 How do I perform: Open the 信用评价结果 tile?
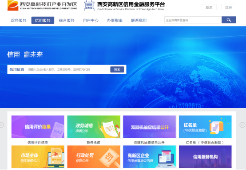38,127
